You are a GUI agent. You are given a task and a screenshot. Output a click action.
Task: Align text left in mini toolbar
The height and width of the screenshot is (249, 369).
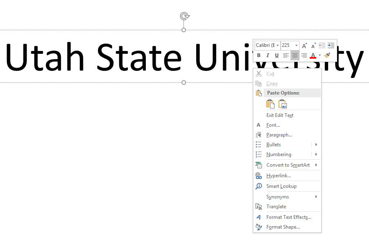tap(286, 55)
